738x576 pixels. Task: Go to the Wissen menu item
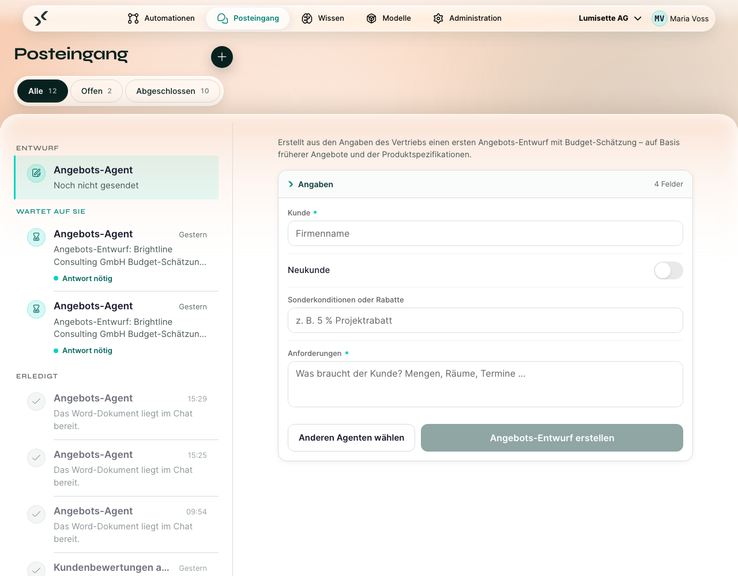pos(323,18)
